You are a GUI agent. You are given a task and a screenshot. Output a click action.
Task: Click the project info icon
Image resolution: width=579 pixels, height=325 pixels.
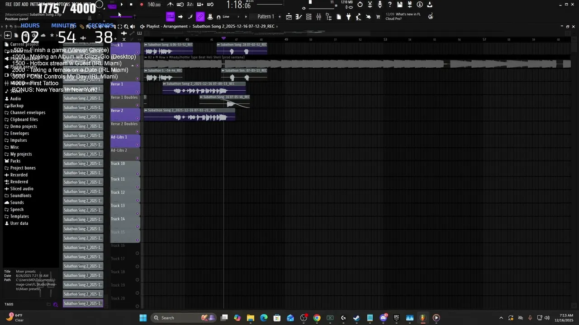point(420,5)
